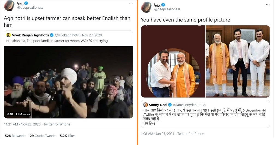Open author avatar on the Agnihotri farmer tweet
Screen dimensions: 275x145
(x=9, y=6)
